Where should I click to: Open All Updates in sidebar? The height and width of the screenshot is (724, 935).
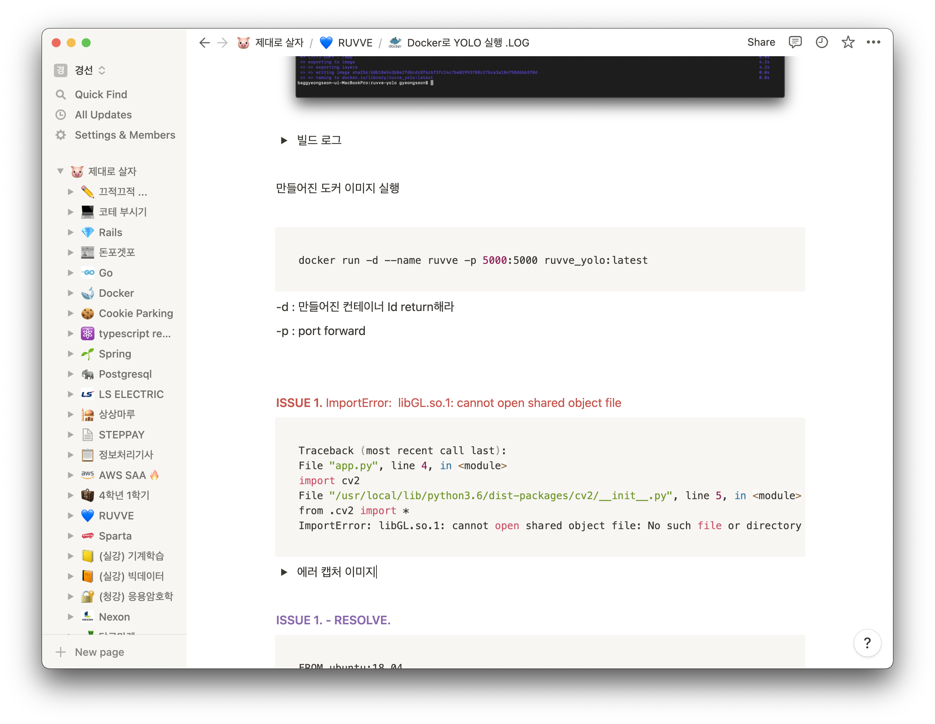pos(103,115)
